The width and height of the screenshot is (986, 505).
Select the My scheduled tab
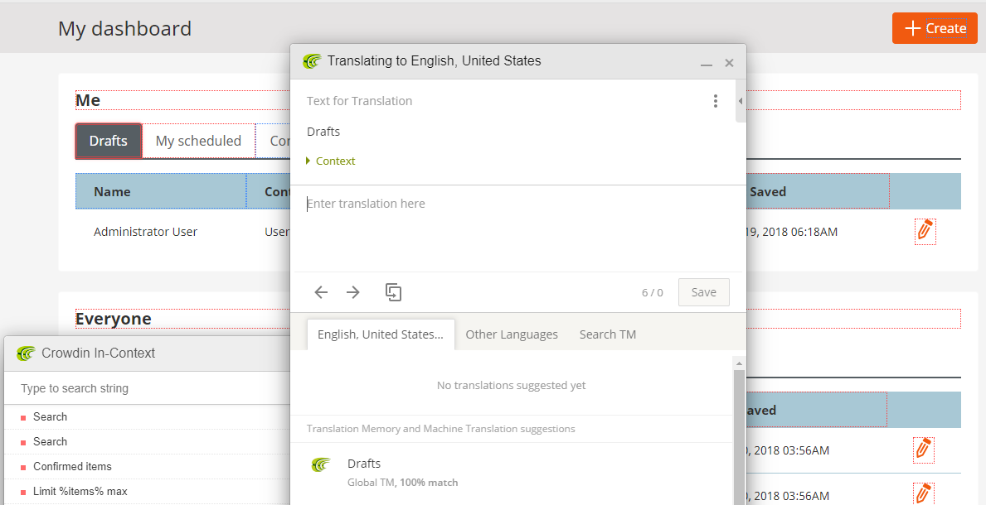198,141
